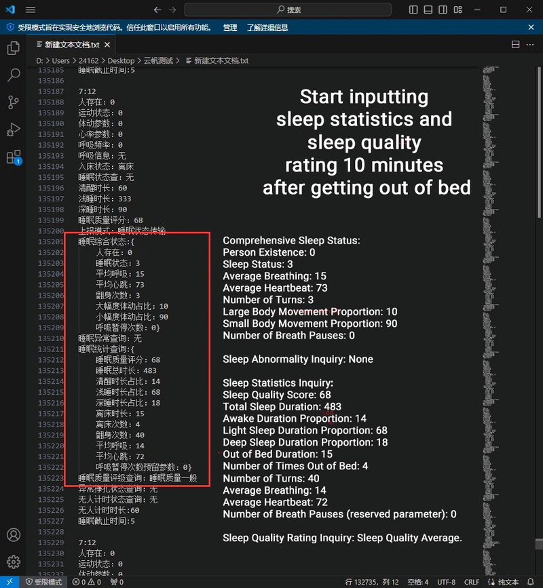Screen dimensions: 543x588
Task: Click the shield icon in restricted banner
Action: pos(10,27)
